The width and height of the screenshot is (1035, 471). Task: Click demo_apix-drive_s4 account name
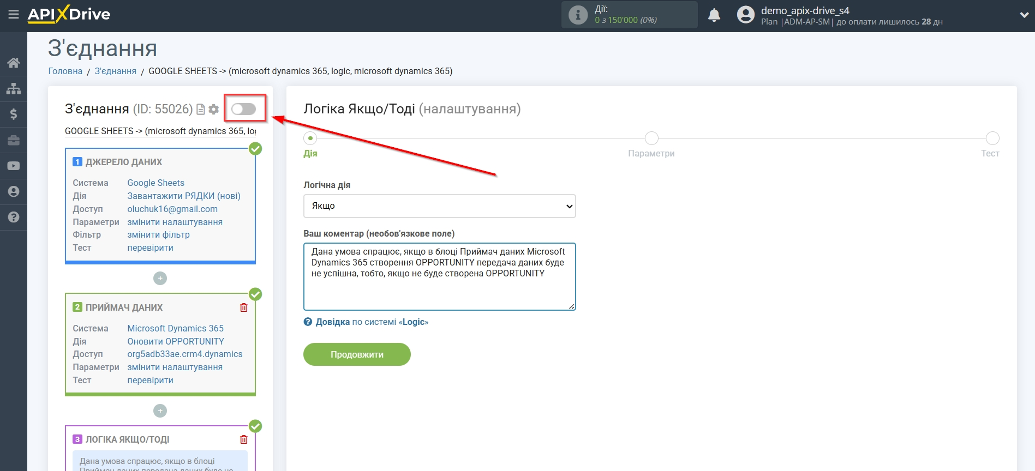[x=805, y=10]
